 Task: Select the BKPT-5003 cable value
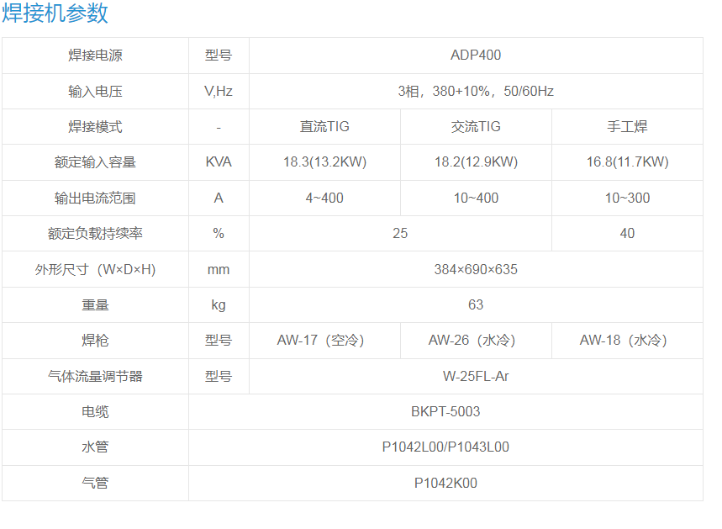(x=445, y=412)
